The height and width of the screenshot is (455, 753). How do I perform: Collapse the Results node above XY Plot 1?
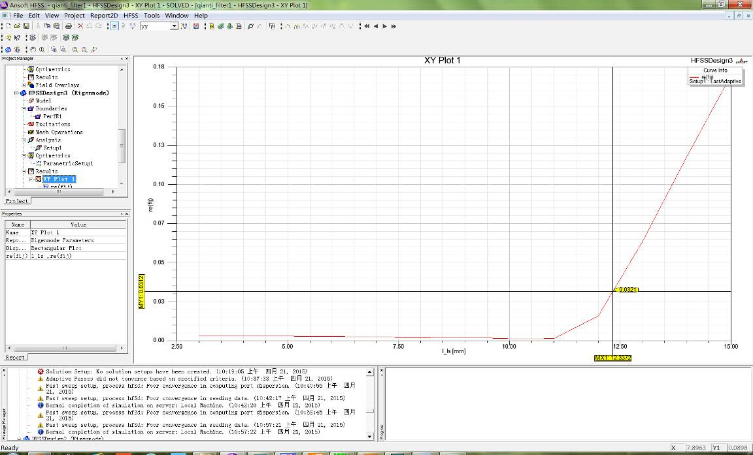(24, 171)
